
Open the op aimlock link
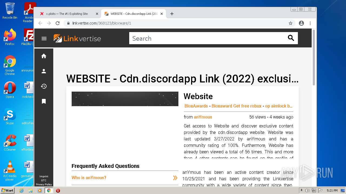[279, 106]
